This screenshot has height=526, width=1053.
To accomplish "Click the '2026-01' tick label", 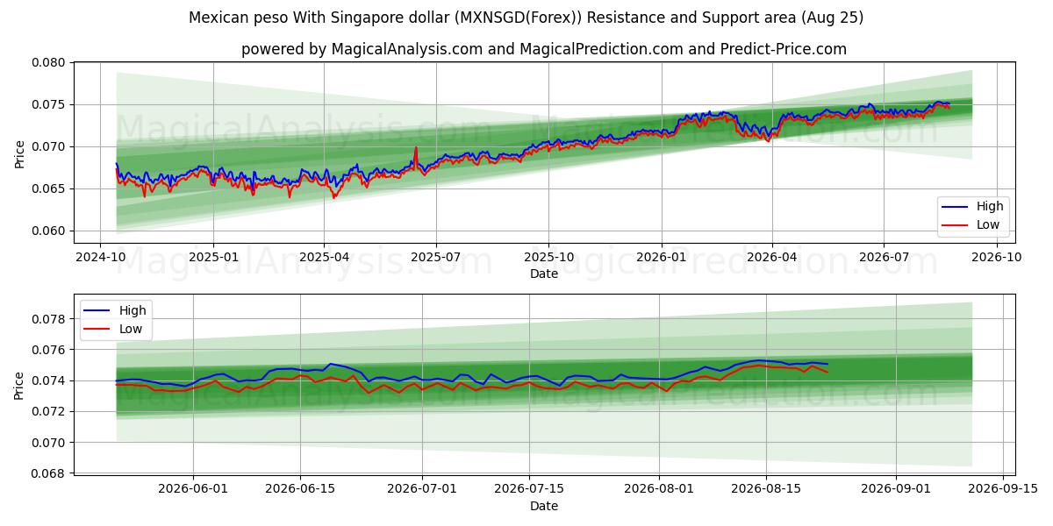I will coord(661,257).
